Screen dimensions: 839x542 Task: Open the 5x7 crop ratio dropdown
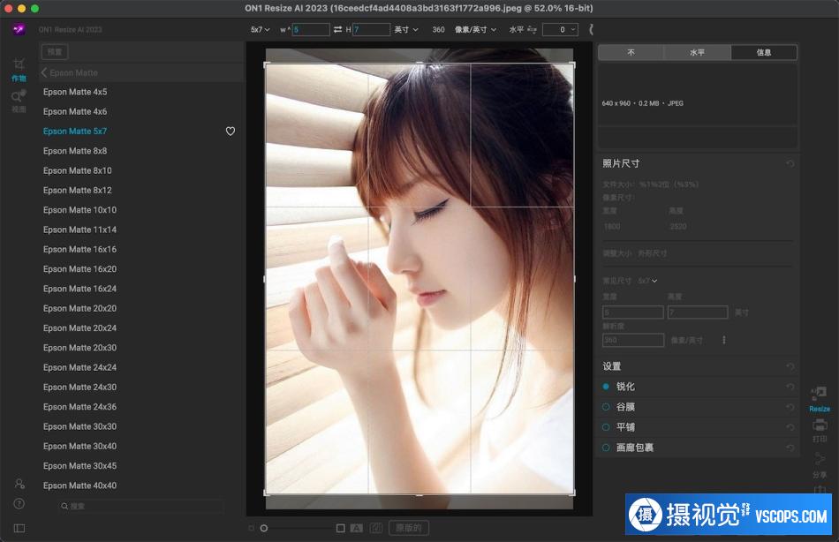pyautogui.click(x=260, y=29)
